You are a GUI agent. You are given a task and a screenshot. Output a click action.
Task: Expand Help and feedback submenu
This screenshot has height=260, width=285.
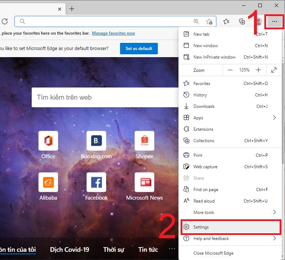274,238
